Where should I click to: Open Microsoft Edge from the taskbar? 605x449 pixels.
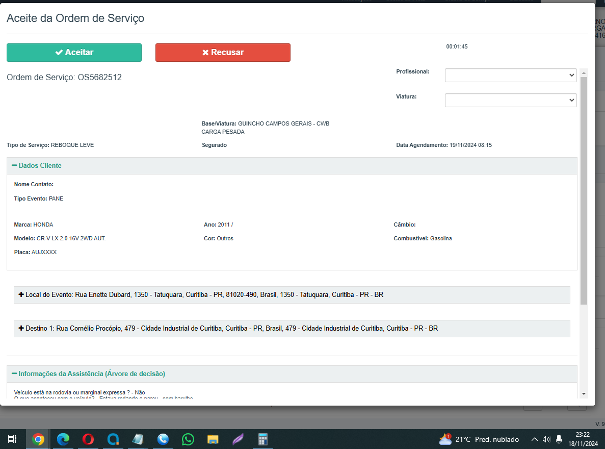(x=63, y=439)
